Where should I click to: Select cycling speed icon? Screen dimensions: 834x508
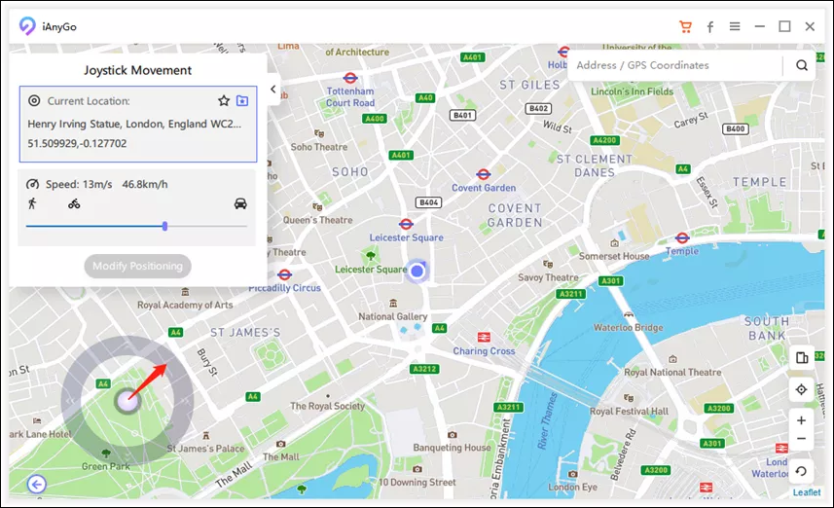[74, 203]
